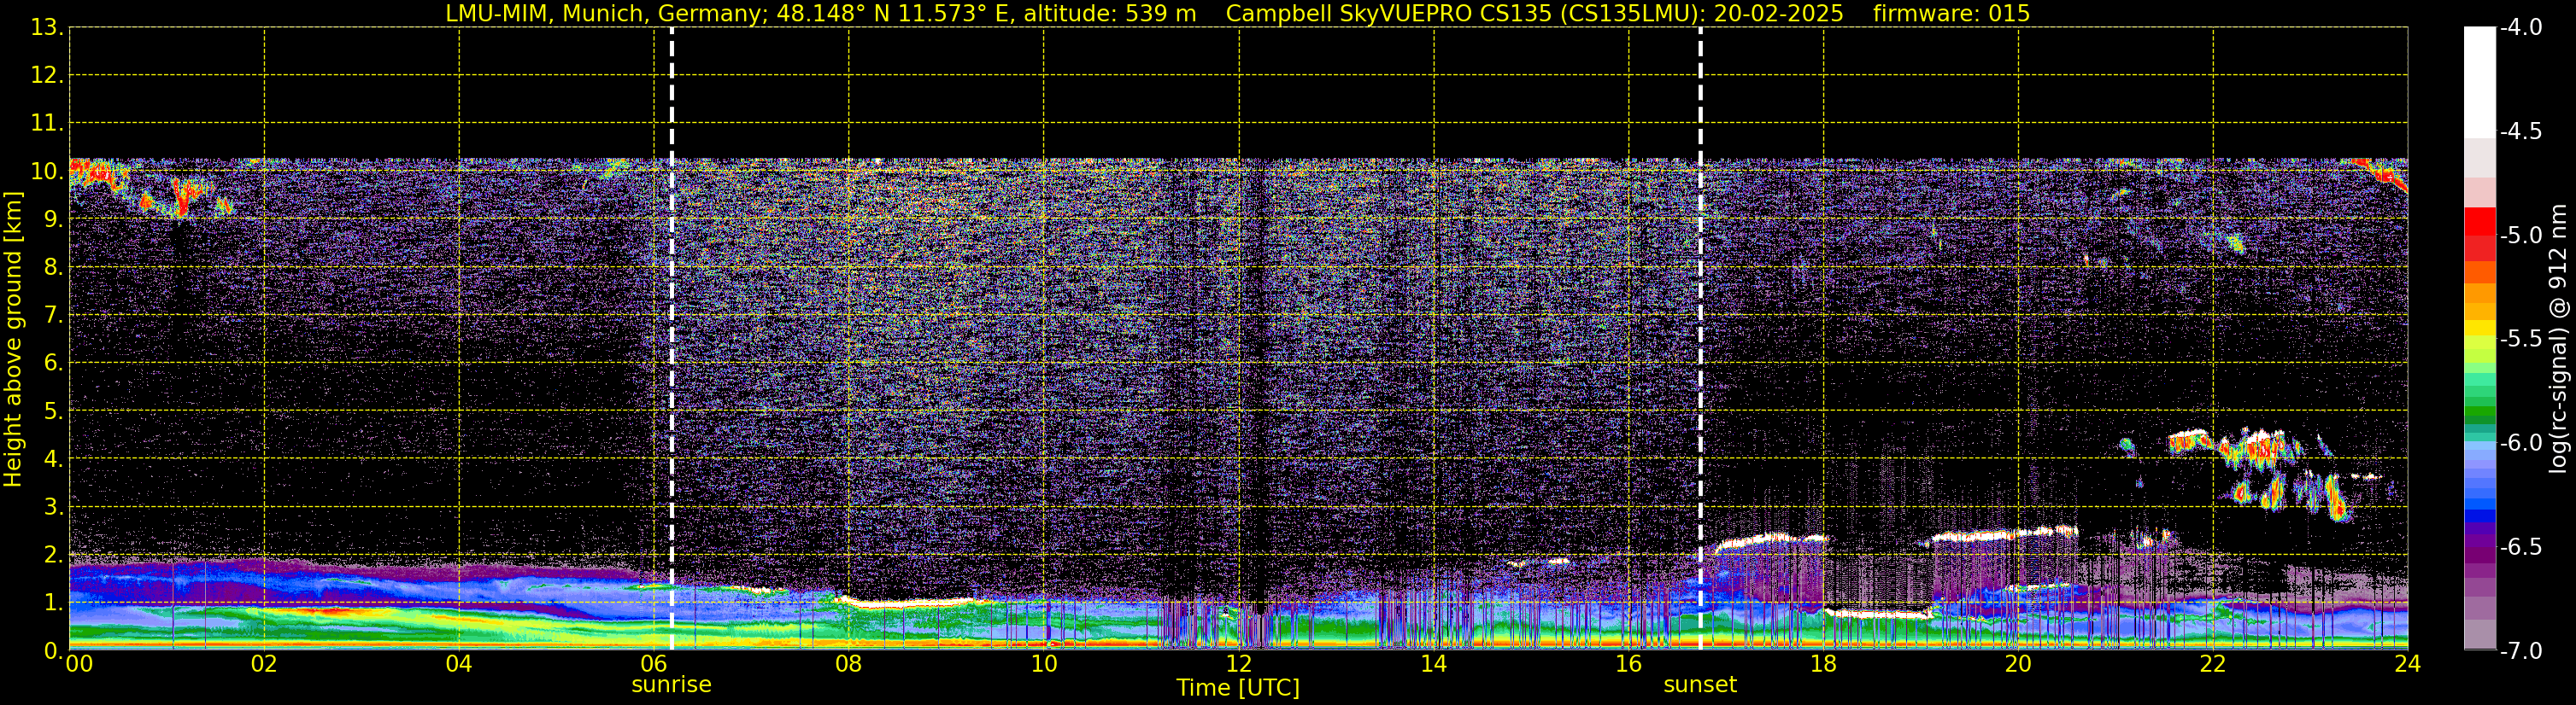Viewport: 2576px width, 705px height.
Task: Click the 'log(rc-signal) @ 912 nm' colorbar label
Action: click(2558, 339)
